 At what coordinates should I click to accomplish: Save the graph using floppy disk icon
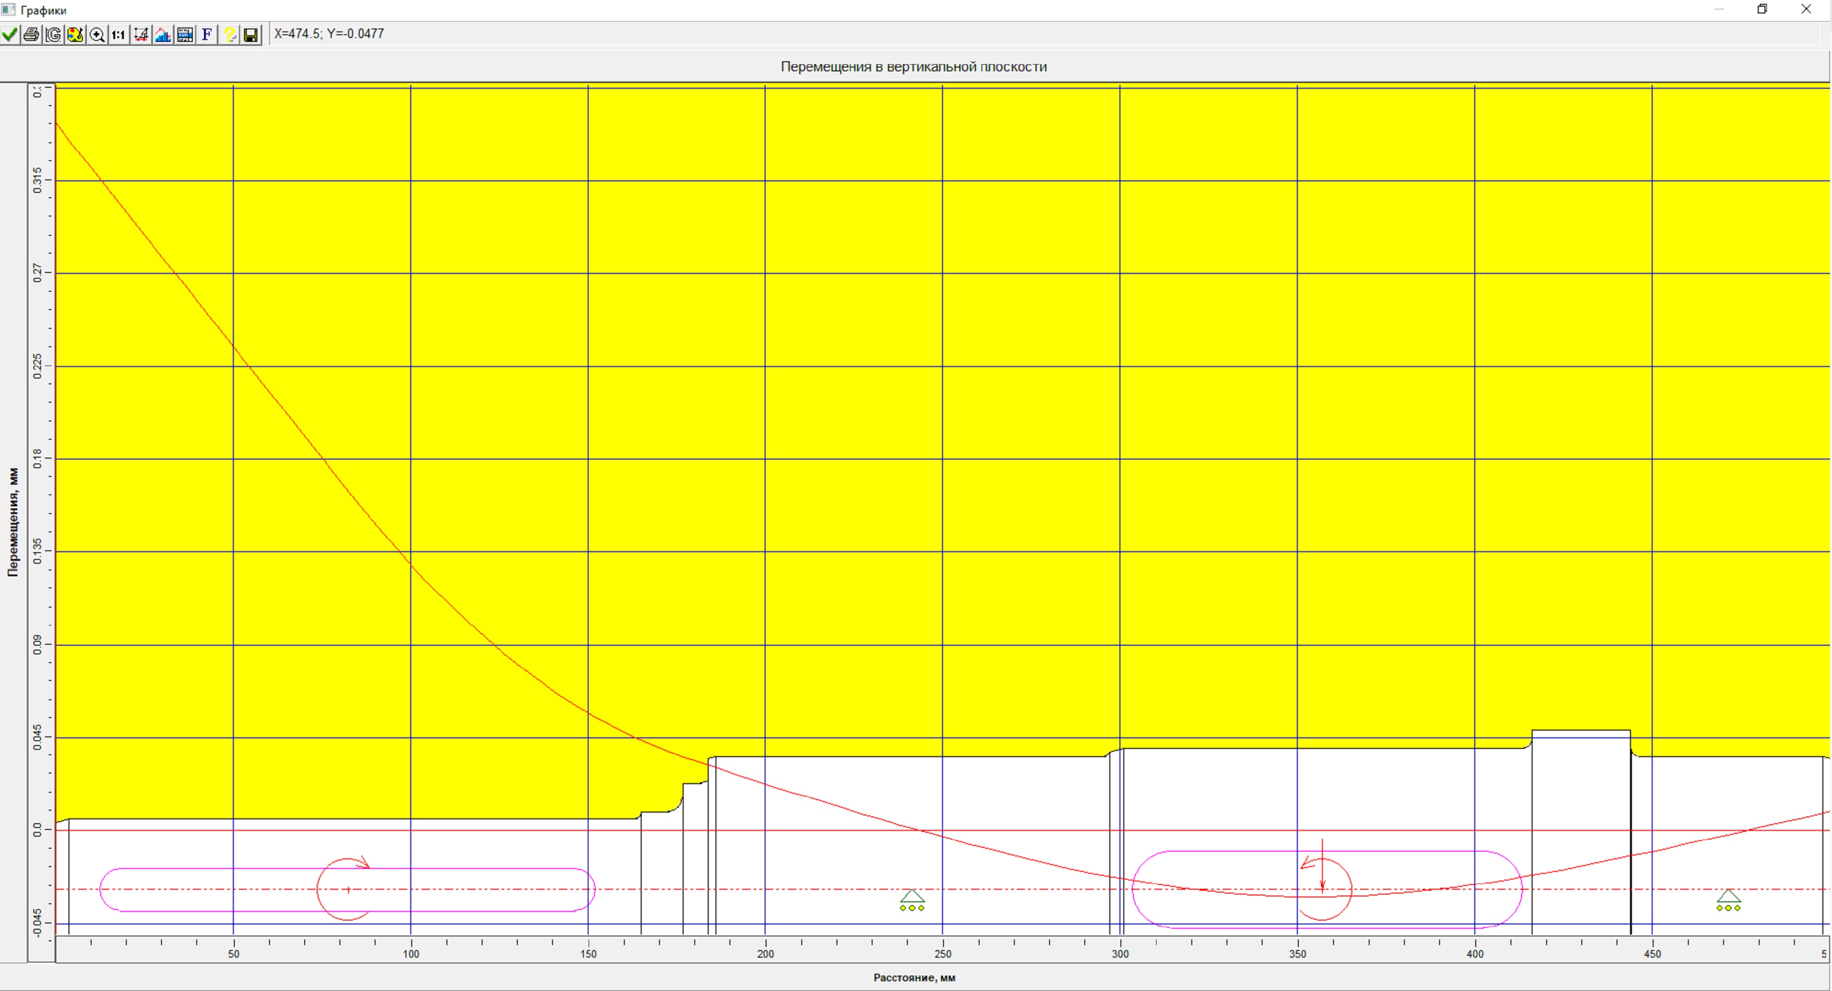coord(251,34)
